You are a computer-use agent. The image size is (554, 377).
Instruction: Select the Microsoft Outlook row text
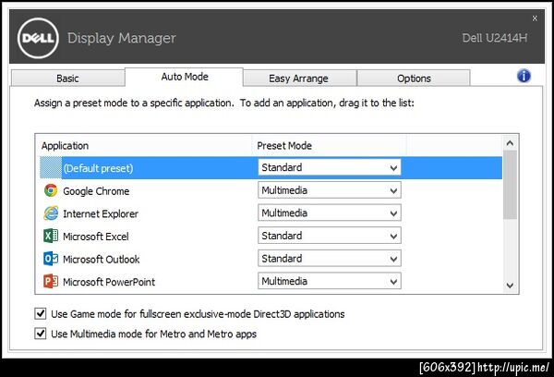[x=101, y=260]
